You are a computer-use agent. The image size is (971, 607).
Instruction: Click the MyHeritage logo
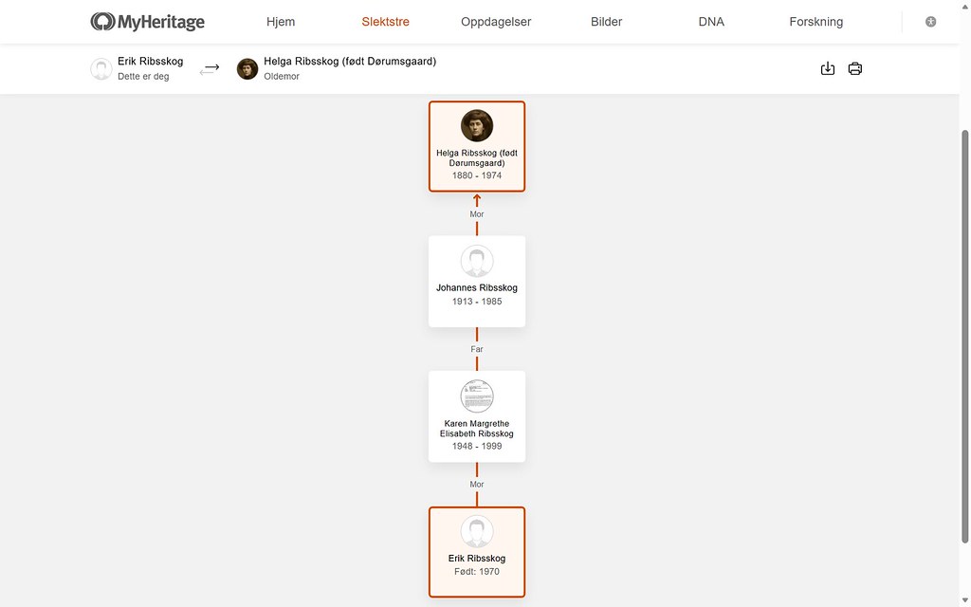[147, 22]
